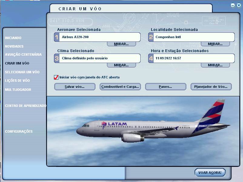Viewport: 243px width, 182px height.
Task: Open the Planejador de Vôo
Action: pos(211,87)
